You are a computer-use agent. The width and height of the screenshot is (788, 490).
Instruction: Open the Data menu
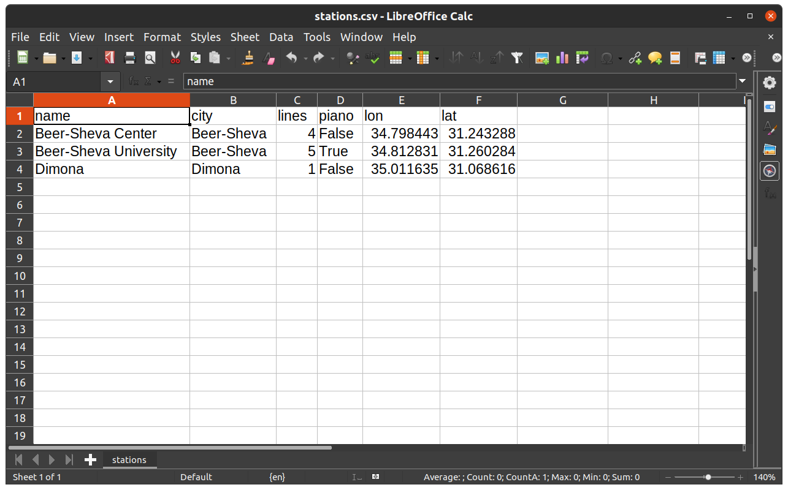tap(281, 37)
